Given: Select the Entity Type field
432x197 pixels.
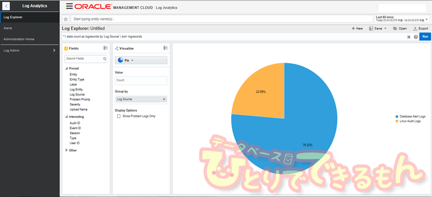Looking at the screenshot, I should coord(77,79).
